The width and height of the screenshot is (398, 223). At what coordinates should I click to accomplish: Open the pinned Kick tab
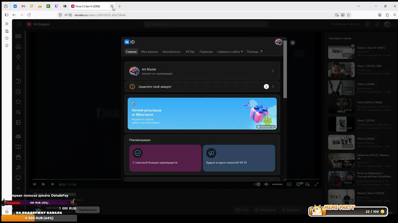(48, 6)
